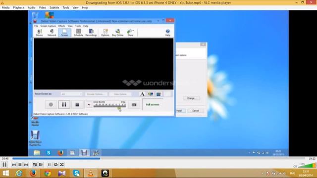Open taskbar clock showing 05/04/2014

tap(306, 174)
